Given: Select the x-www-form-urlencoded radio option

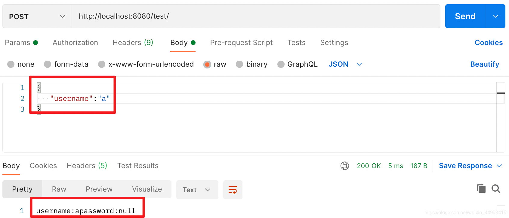Looking at the screenshot, I should pos(102,64).
